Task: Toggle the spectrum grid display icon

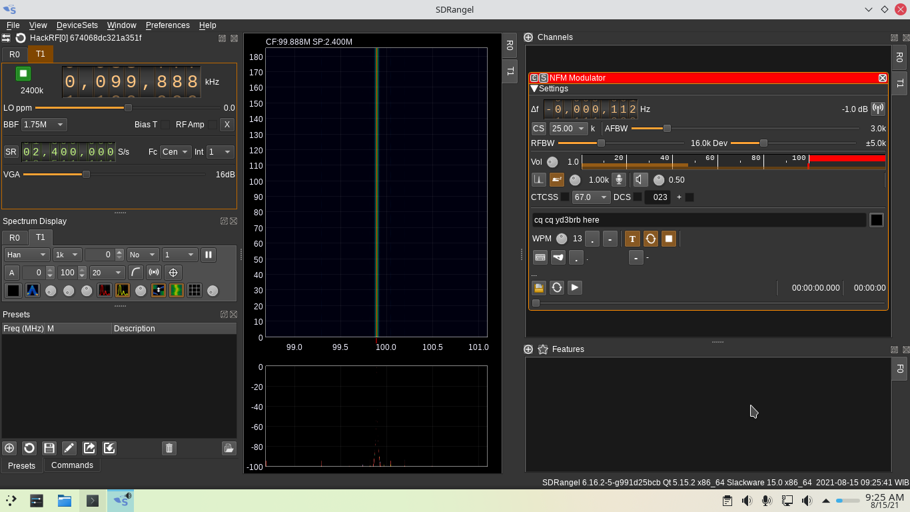Action: coord(195,290)
